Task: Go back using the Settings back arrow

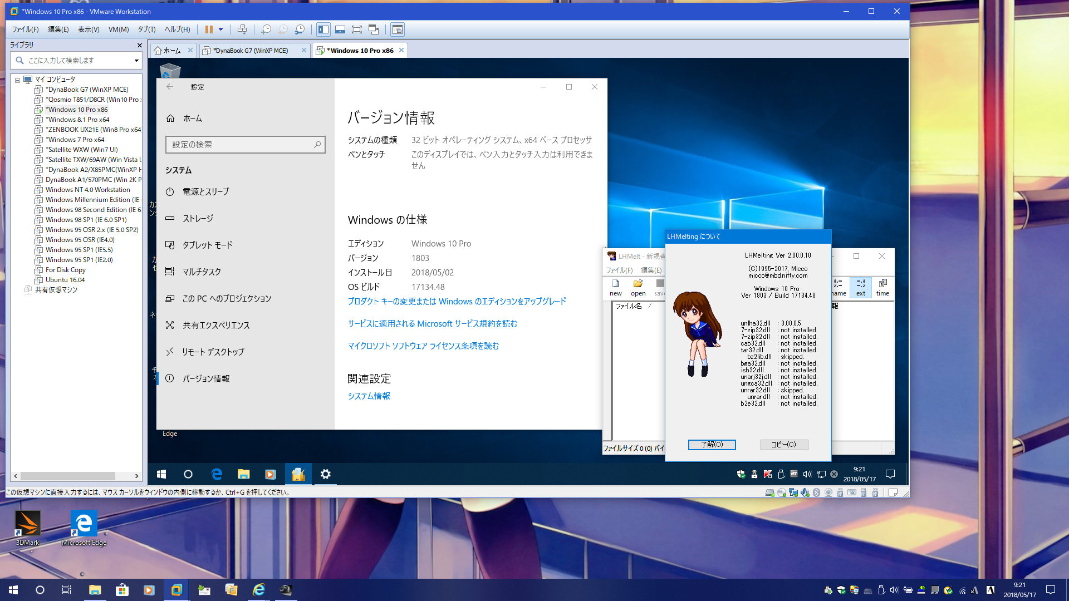Action: click(170, 87)
